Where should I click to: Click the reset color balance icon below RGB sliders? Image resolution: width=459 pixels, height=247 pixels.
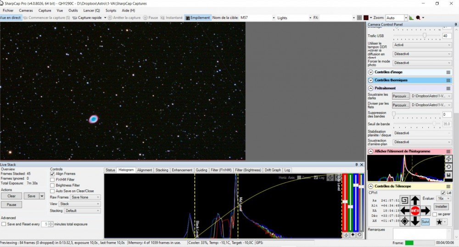pos(359,235)
